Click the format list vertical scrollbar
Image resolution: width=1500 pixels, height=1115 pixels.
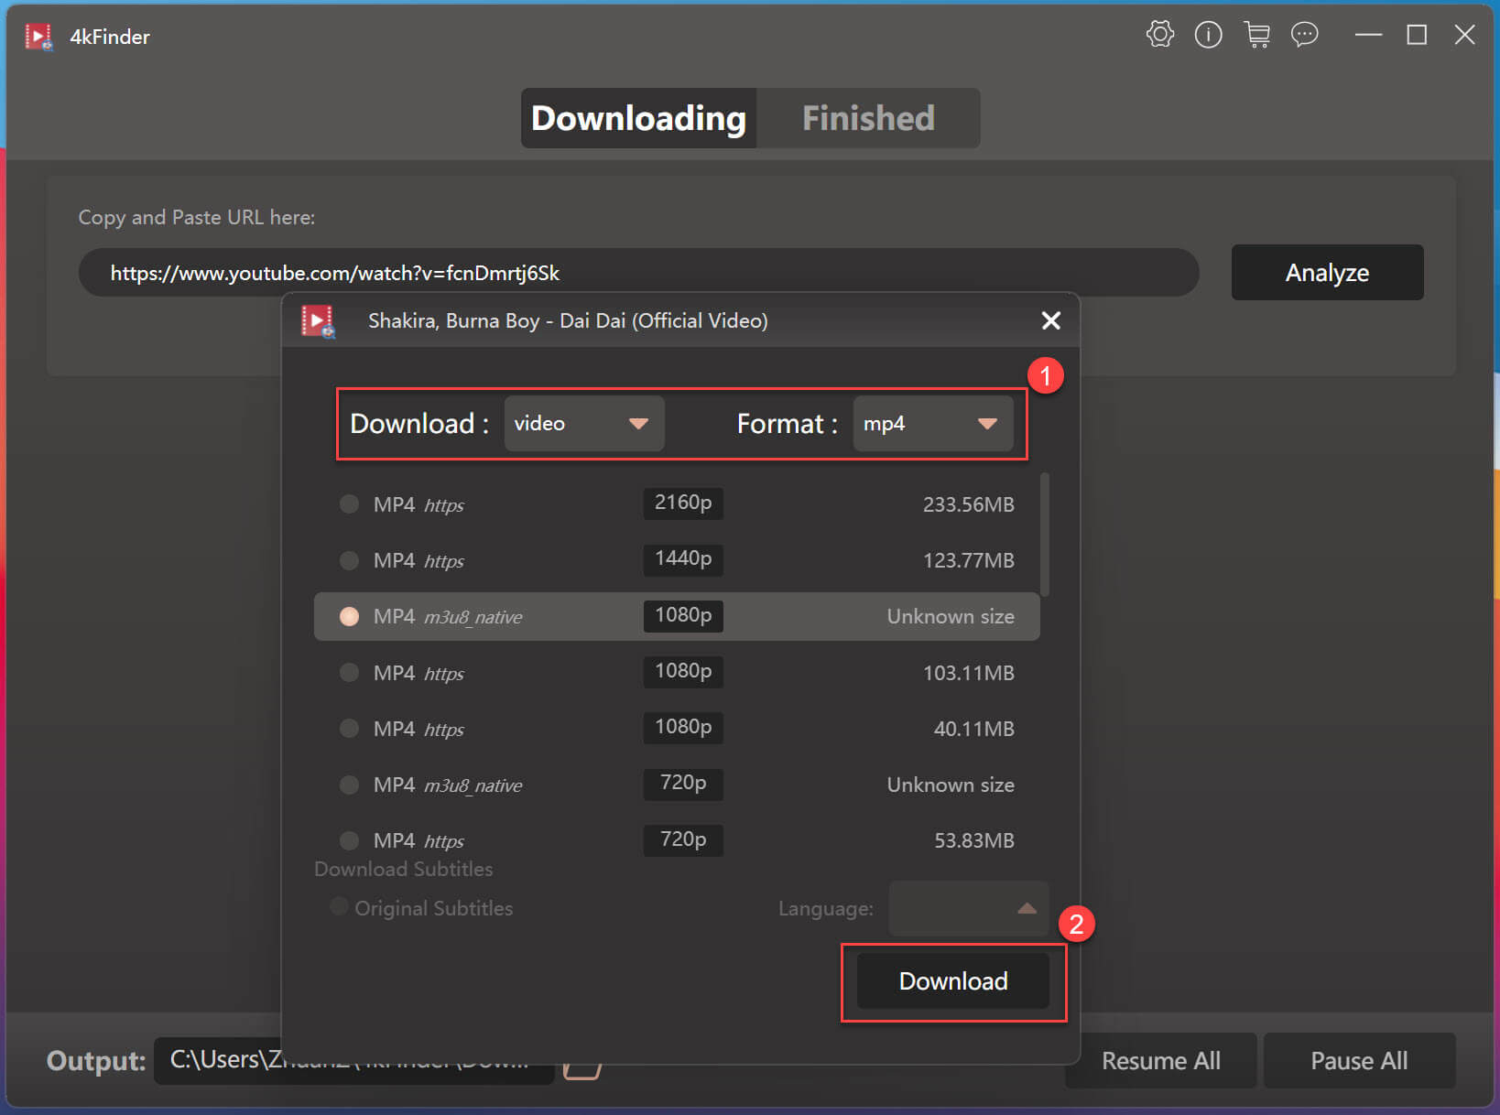click(x=1045, y=535)
